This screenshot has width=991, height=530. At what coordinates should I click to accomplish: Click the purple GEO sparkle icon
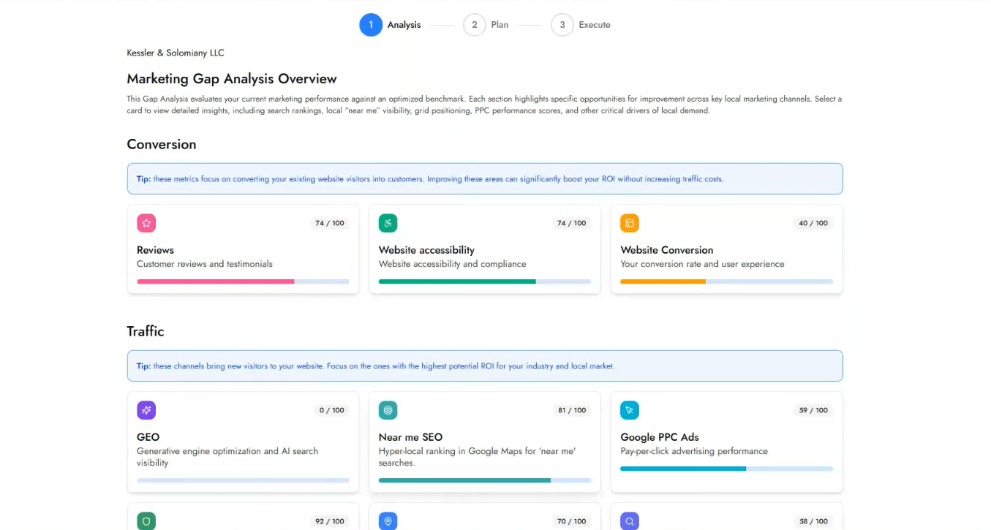click(146, 410)
